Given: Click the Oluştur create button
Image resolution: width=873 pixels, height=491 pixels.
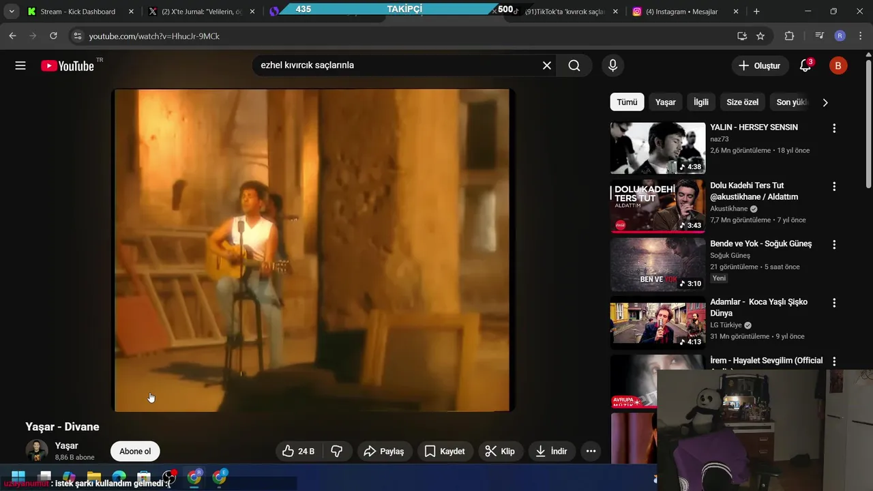Looking at the screenshot, I should (760, 65).
